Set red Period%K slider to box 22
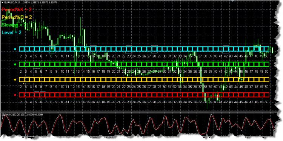Viewport: 283px width, 141px height. click(124, 95)
